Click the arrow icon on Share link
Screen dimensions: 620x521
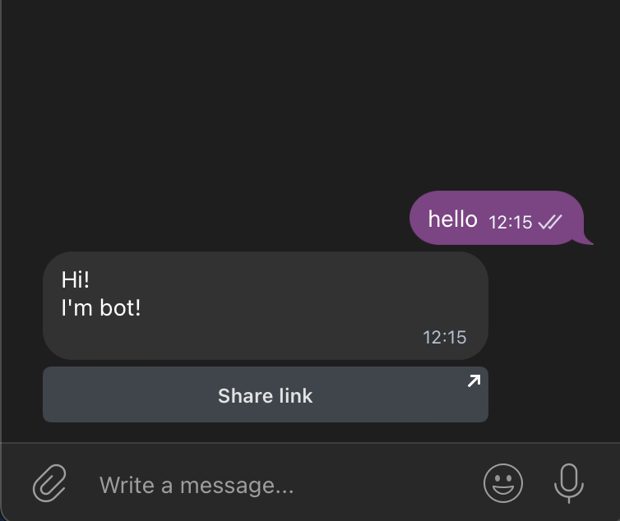[x=474, y=380]
